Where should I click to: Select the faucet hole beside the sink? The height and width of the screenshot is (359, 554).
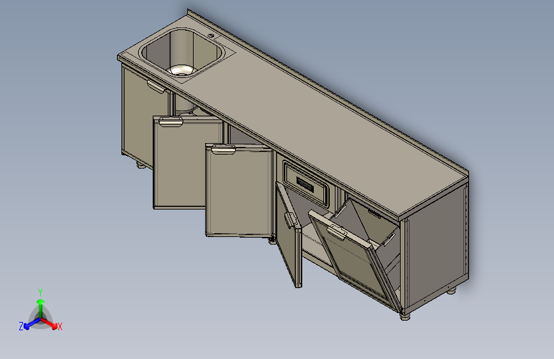(x=212, y=35)
